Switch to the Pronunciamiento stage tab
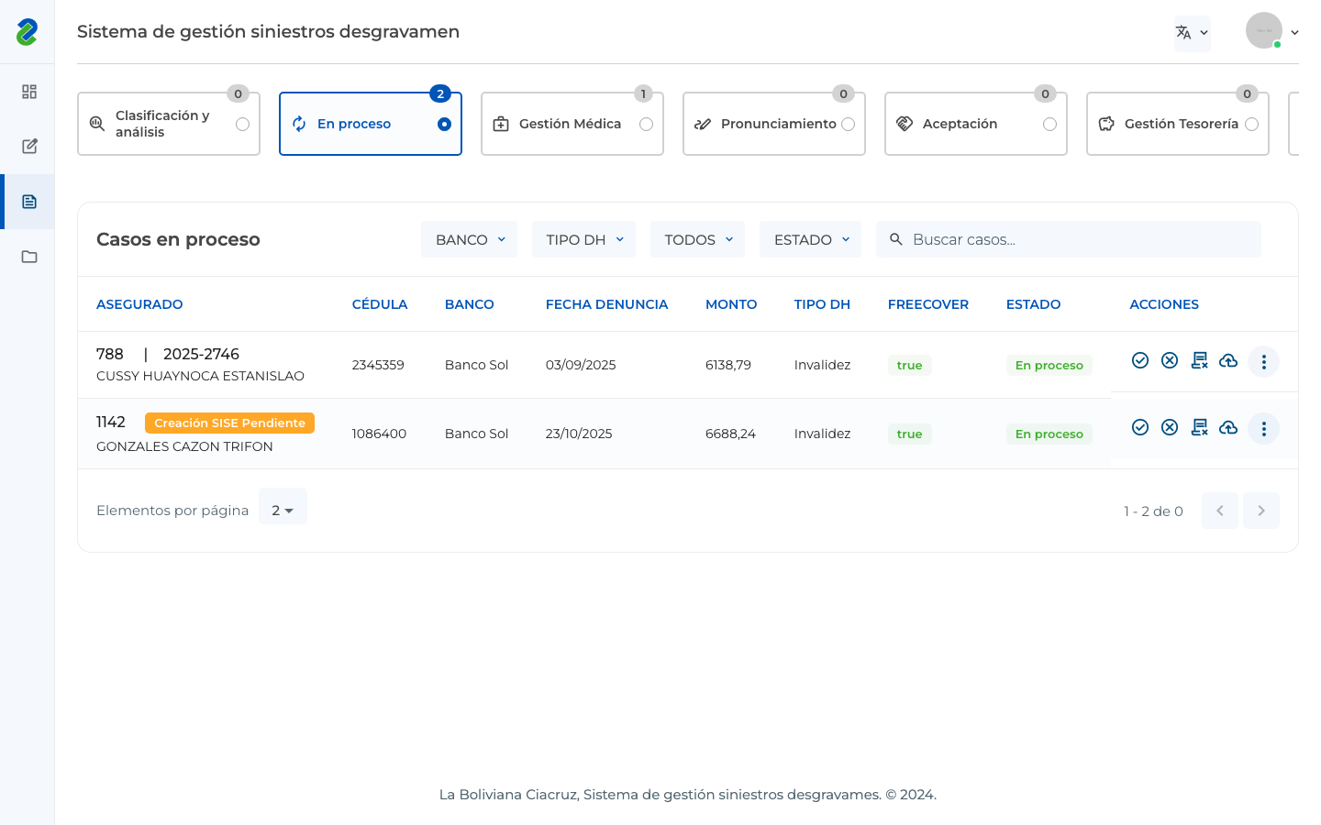 774,124
